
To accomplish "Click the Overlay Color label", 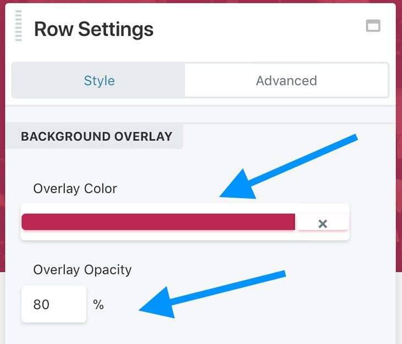I will point(75,188).
